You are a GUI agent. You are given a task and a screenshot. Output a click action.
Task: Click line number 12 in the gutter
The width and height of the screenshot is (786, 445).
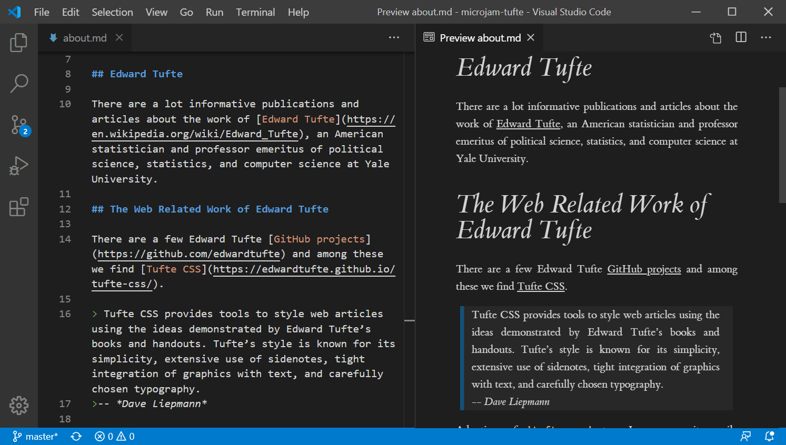coord(65,209)
